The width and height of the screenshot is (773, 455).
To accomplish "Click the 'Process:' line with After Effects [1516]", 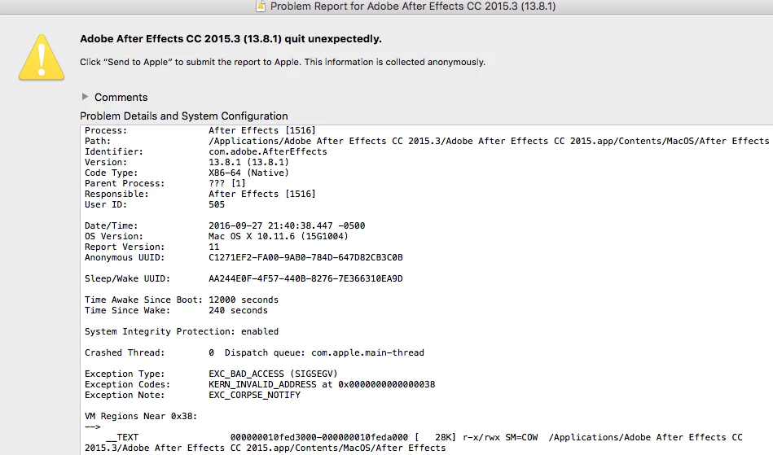I will (x=200, y=130).
